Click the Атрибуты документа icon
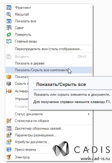Viewport: 112px width, 163px height. 9,142
